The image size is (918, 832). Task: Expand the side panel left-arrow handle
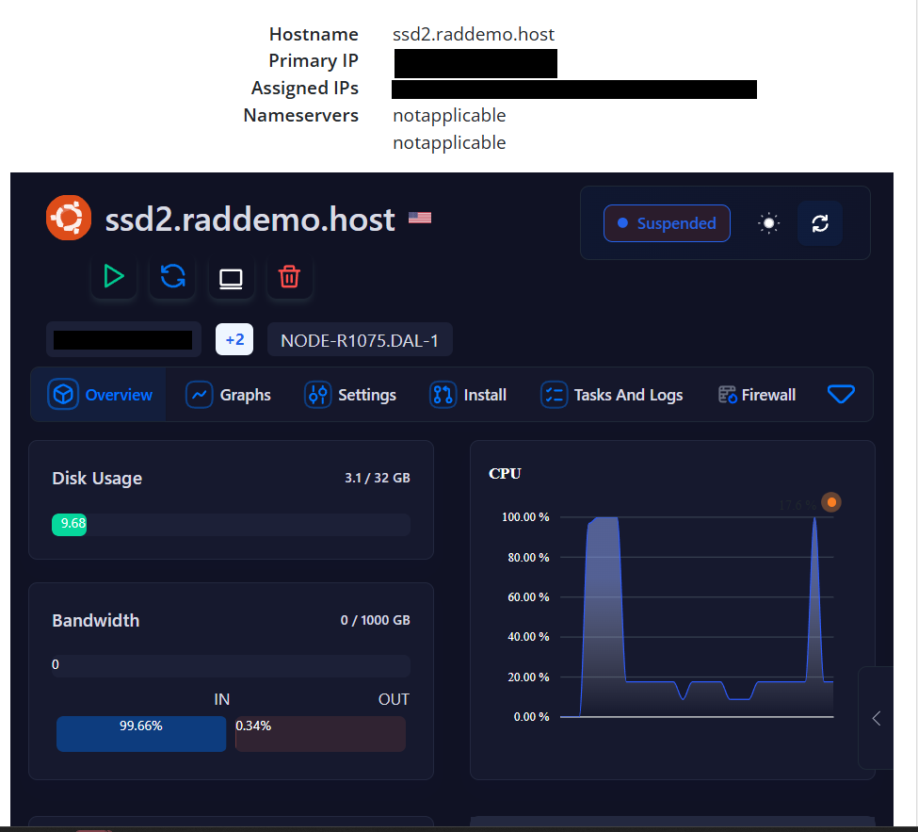[876, 718]
